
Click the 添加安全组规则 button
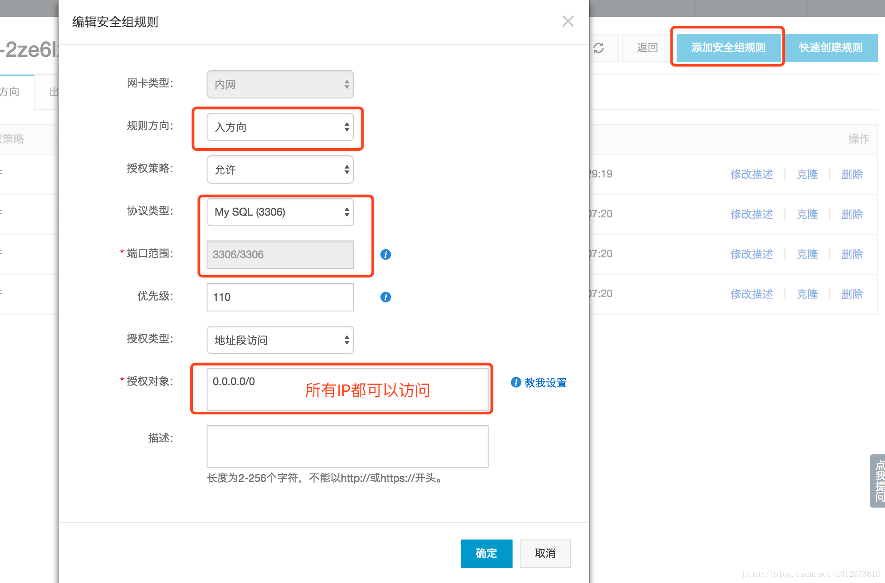coord(728,47)
